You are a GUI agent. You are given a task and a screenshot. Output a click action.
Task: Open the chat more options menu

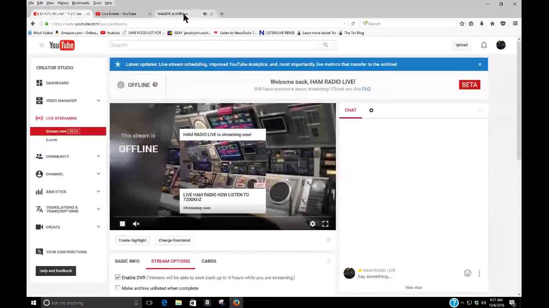coord(479,273)
